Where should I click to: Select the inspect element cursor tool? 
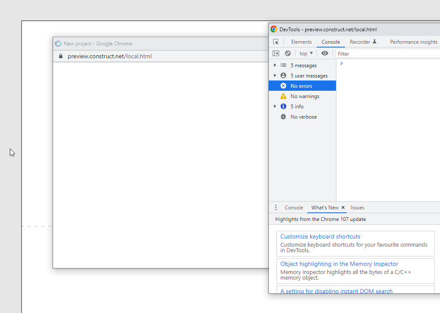coord(276,42)
